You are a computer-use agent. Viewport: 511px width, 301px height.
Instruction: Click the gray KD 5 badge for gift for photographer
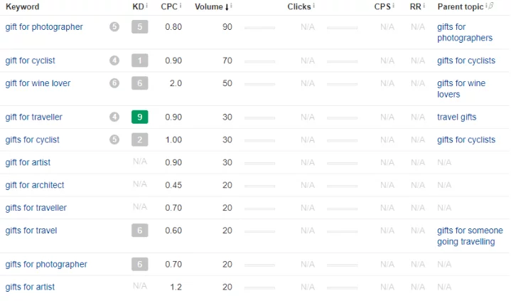tap(140, 27)
